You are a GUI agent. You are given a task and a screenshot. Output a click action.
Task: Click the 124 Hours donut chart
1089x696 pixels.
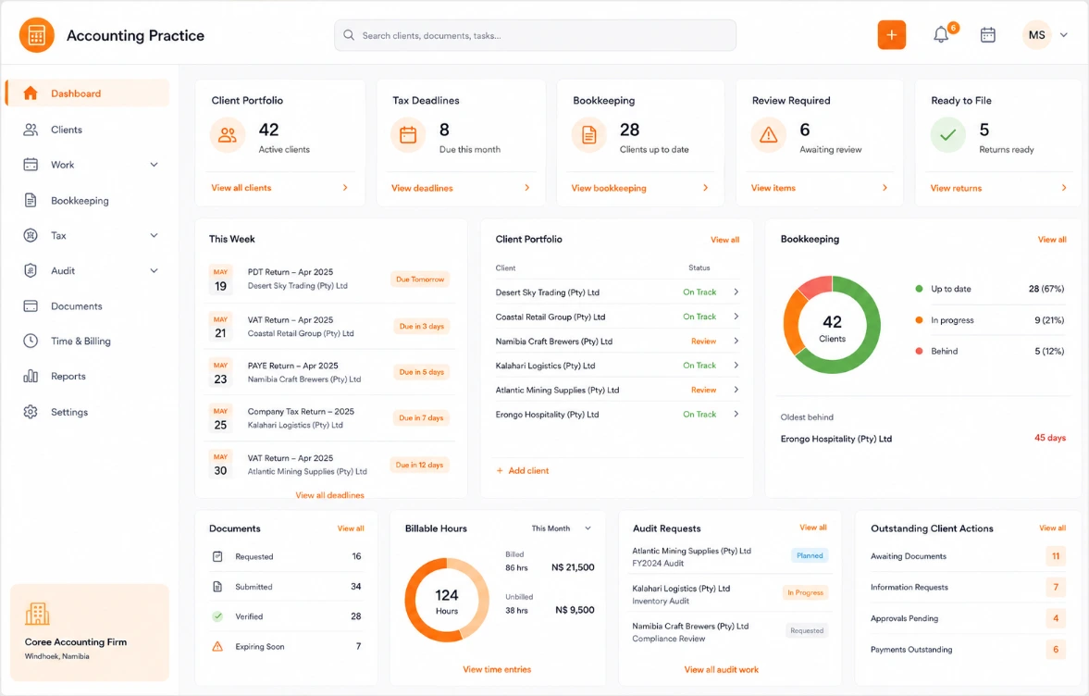(447, 600)
